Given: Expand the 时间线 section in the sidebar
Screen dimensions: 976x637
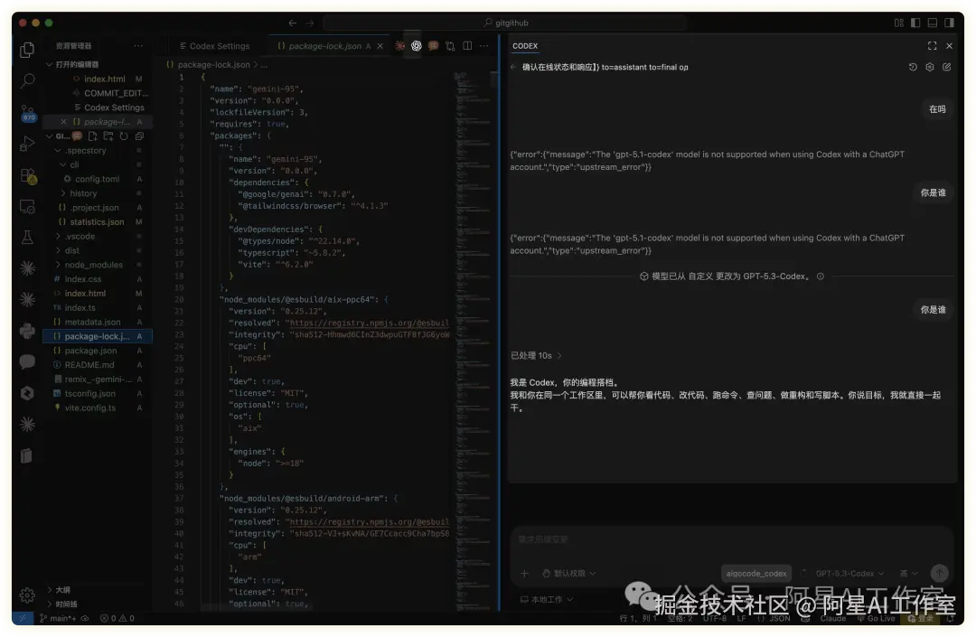Looking at the screenshot, I should pyautogui.click(x=68, y=604).
